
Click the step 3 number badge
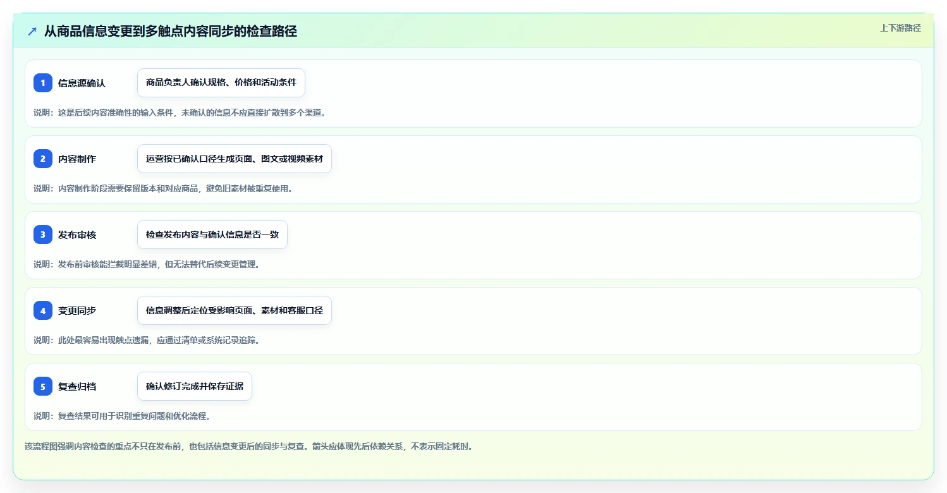[43, 234]
